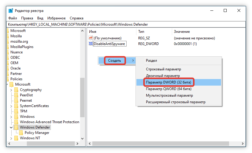The image size is (252, 153).
Task: Select the mozilla.org key
Action: 19,41
